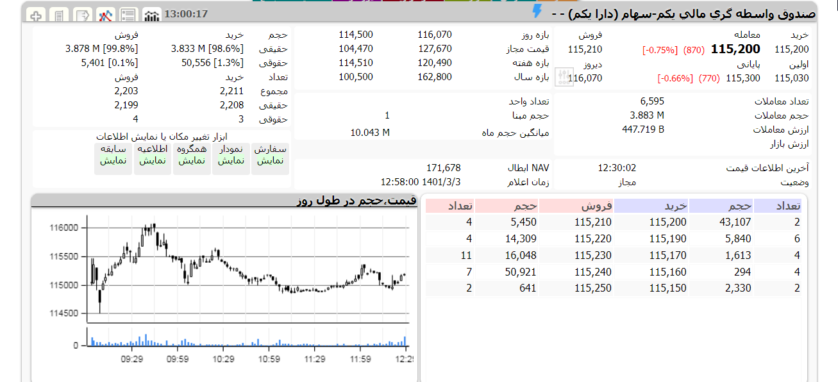Click the individual sell volume 3.878 M [99.8%]
This screenshot has height=382, width=838.
[x=101, y=49]
